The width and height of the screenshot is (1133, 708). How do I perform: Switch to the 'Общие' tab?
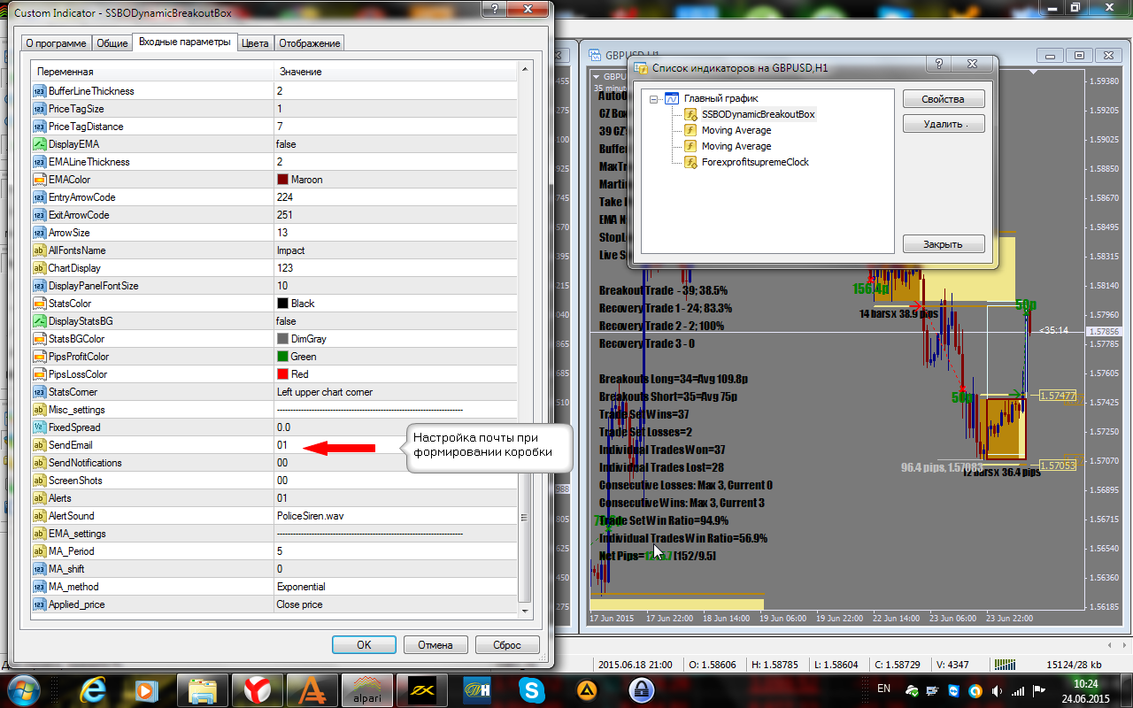point(112,43)
